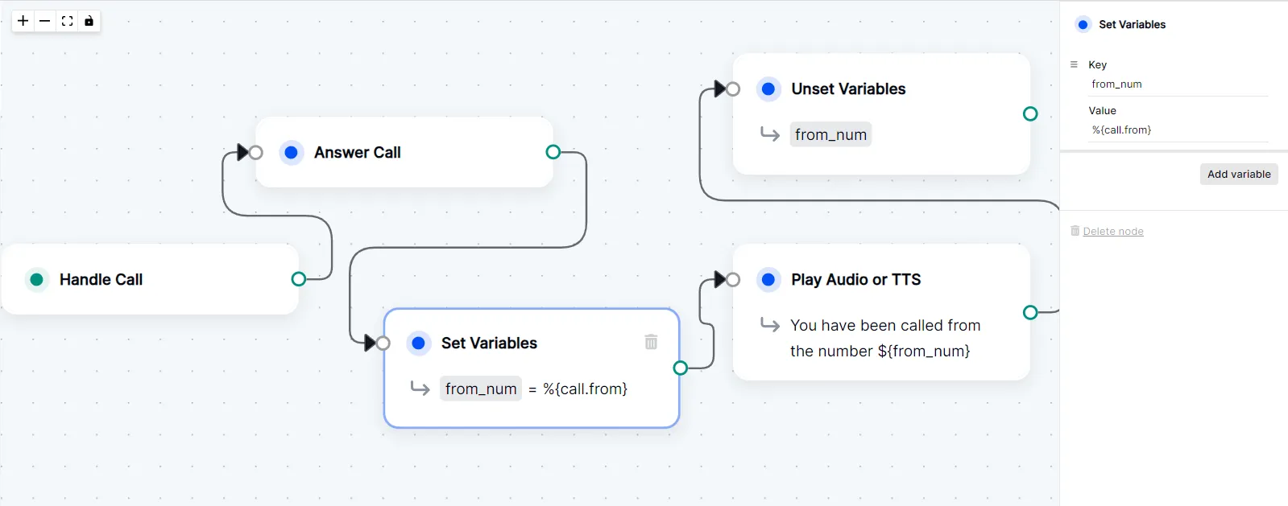Edit the Key field containing from_num
Image resolution: width=1288 pixels, height=506 pixels.
pyautogui.click(x=1178, y=84)
